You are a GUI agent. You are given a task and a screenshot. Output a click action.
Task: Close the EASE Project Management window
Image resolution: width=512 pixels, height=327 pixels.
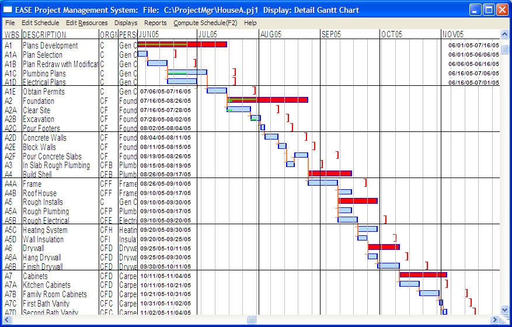click(x=502, y=10)
